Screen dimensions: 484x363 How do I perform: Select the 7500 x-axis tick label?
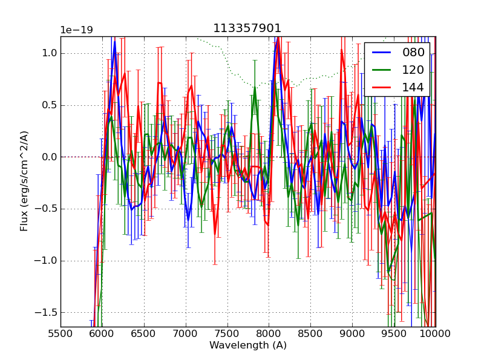(227, 333)
